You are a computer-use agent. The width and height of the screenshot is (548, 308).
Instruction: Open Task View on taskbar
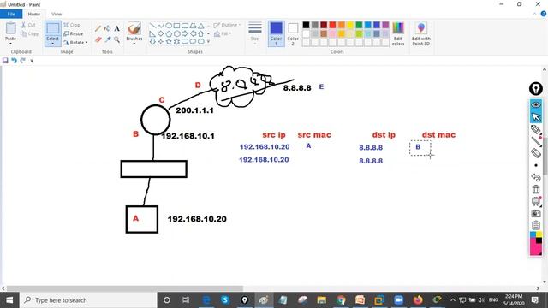[186, 300]
